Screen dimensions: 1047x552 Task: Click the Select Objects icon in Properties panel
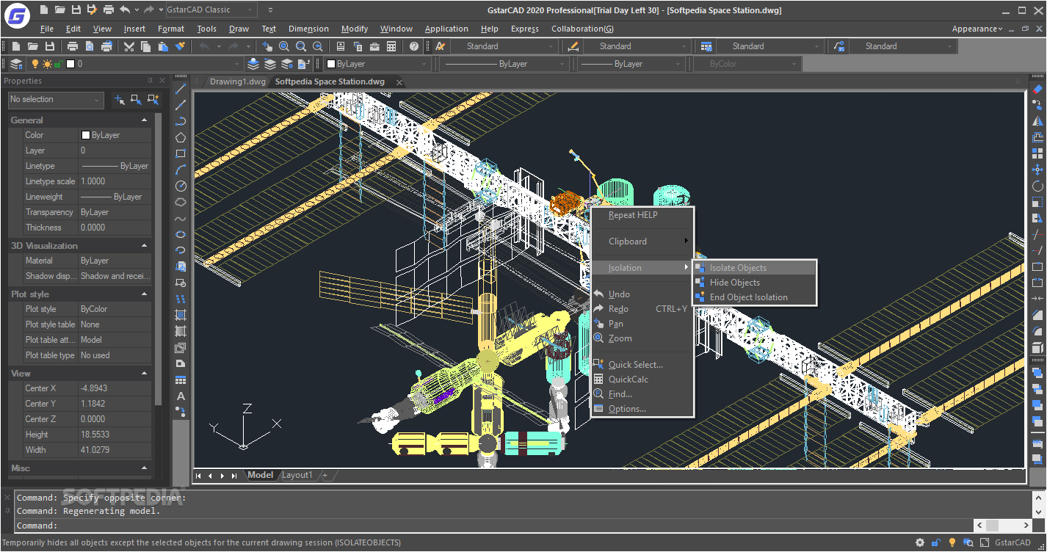(136, 99)
